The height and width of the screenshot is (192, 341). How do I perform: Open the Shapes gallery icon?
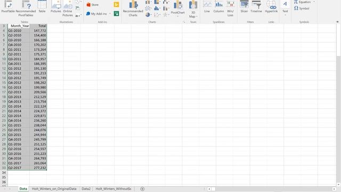coord(78,2)
